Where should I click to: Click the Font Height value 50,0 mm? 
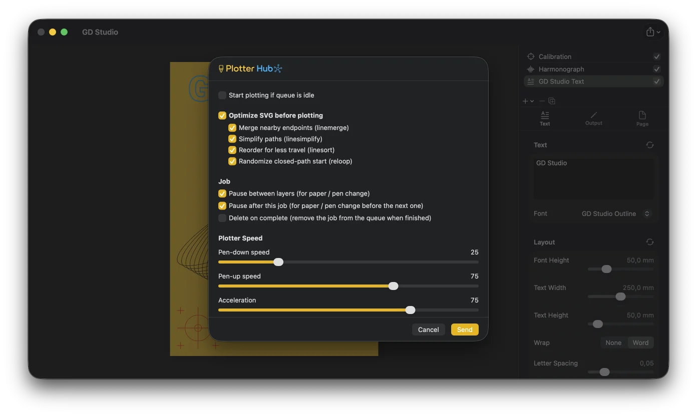[x=640, y=260]
